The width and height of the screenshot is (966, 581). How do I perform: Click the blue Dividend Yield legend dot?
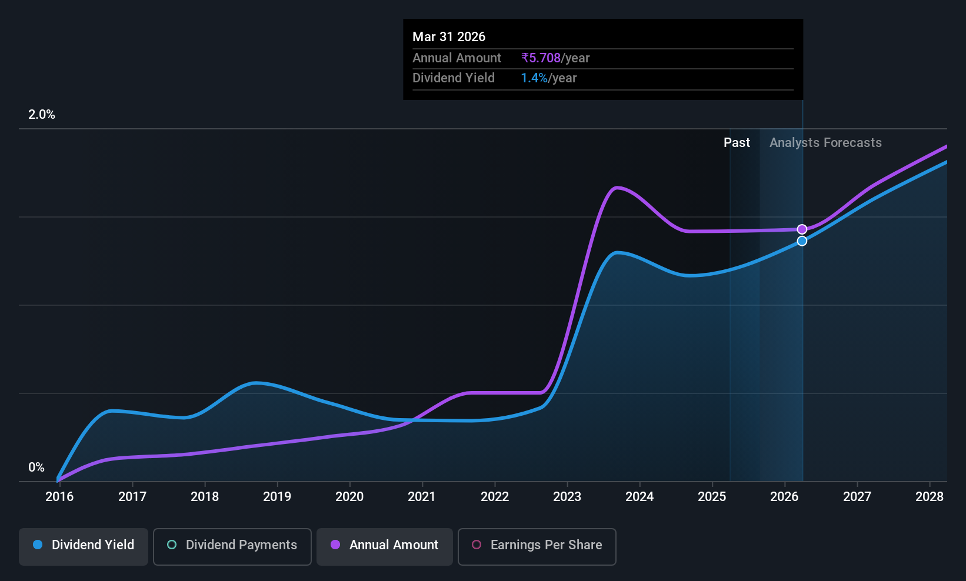tap(38, 545)
